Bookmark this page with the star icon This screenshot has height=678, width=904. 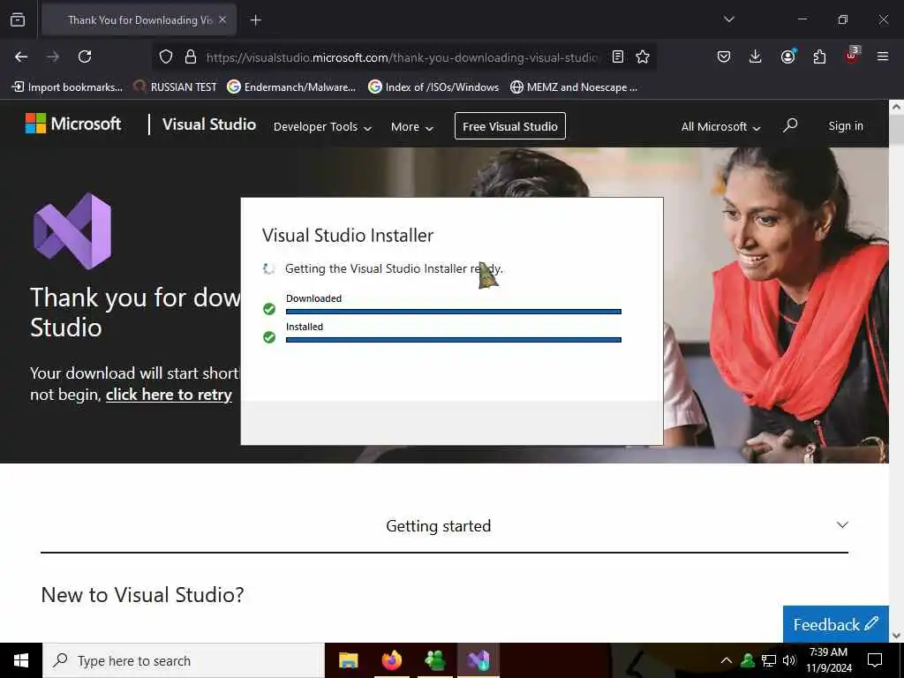[643, 56]
